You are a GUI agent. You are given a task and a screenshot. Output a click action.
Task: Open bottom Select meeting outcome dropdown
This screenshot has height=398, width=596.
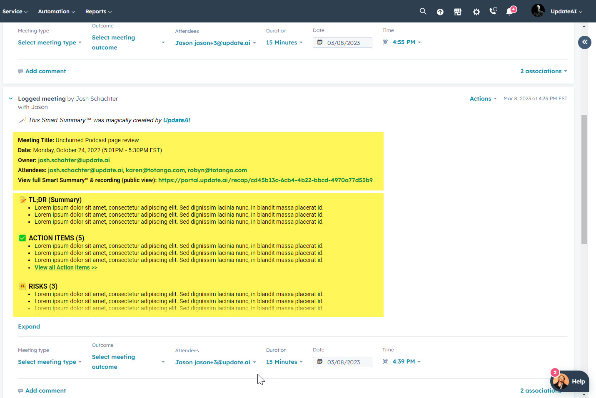click(128, 362)
